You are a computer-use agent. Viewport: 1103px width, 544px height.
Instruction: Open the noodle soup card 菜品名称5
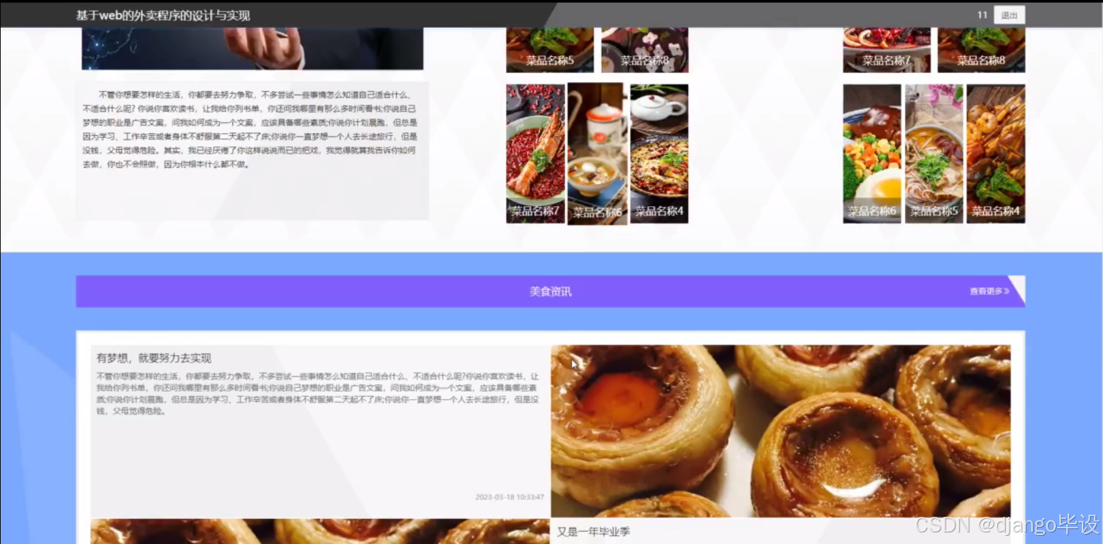click(x=934, y=154)
